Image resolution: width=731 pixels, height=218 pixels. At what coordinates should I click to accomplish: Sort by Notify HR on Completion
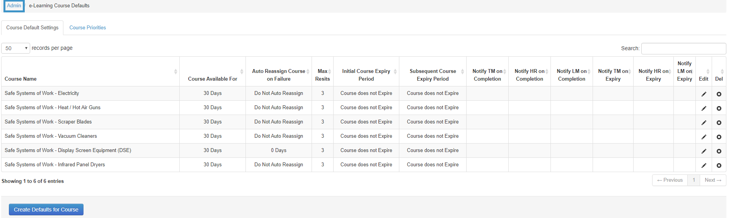(x=530, y=71)
